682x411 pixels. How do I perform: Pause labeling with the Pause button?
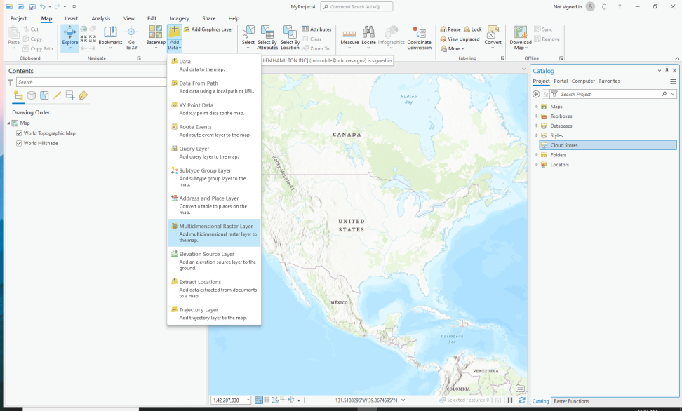pyautogui.click(x=450, y=29)
